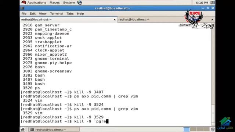Click the '3495 bash' line
The width and height of the screenshot is (235, 132).
click(x=34, y=84)
